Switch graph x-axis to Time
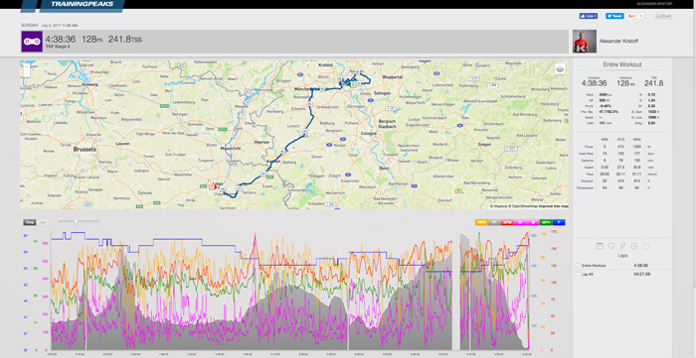696x358 pixels. click(x=30, y=222)
